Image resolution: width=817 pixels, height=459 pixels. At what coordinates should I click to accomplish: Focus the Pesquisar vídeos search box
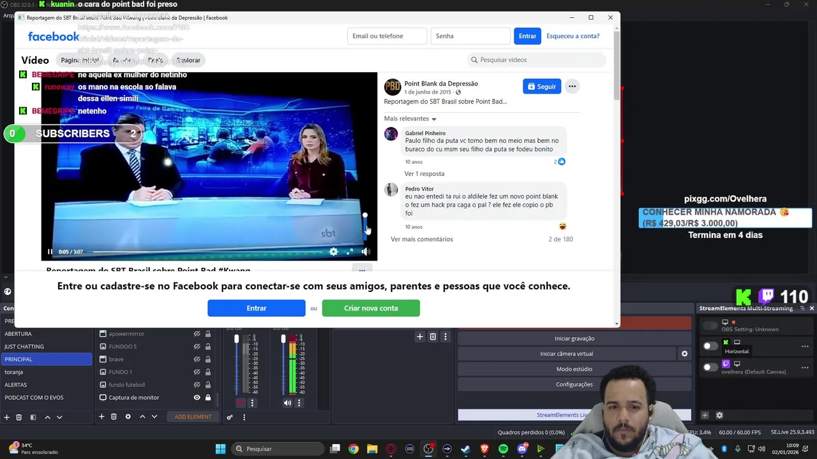pos(536,60)
